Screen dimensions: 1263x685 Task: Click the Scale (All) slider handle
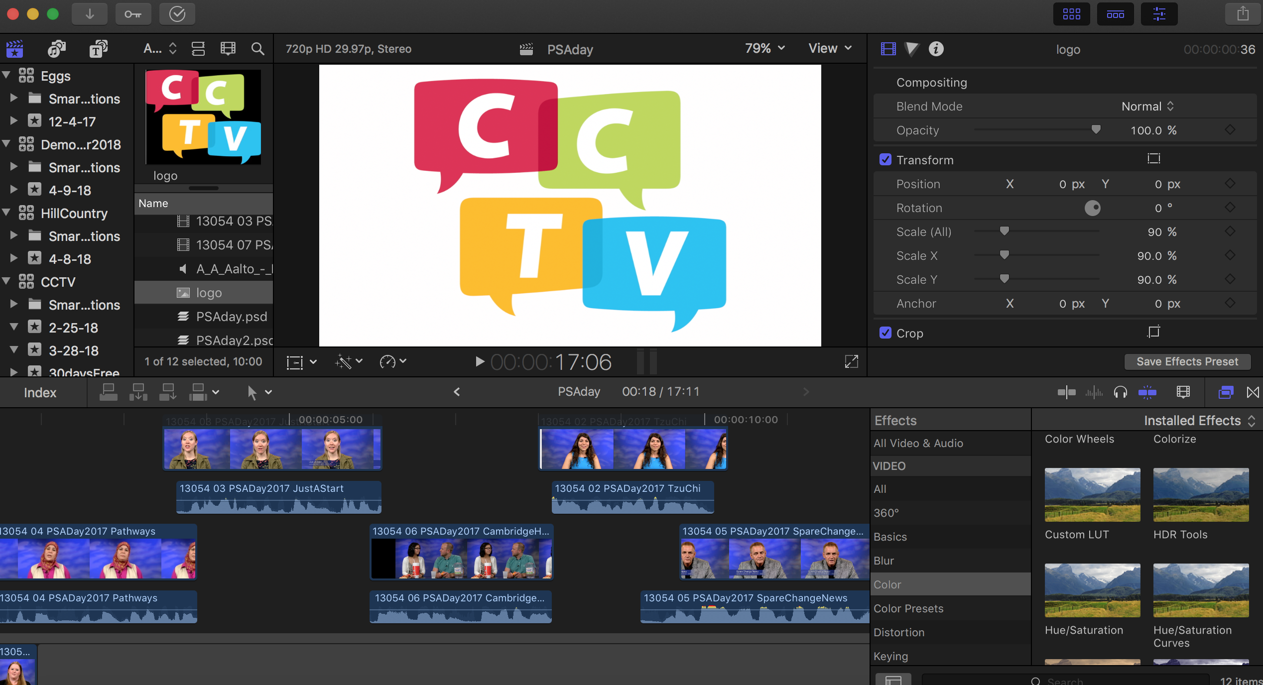pos(1005,231)
